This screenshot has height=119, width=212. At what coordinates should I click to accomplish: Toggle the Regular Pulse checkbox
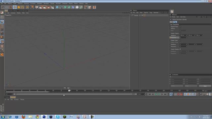coord(180,26)
